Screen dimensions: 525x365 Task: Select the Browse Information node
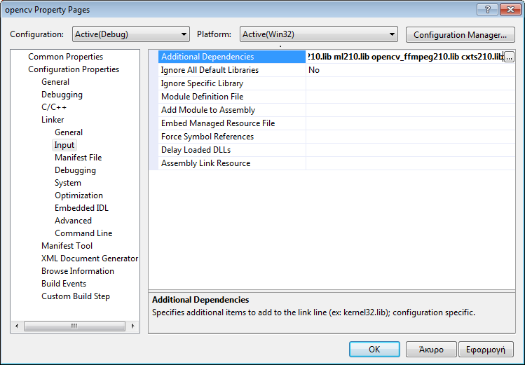pyautogui.click(x=78, y=271)
